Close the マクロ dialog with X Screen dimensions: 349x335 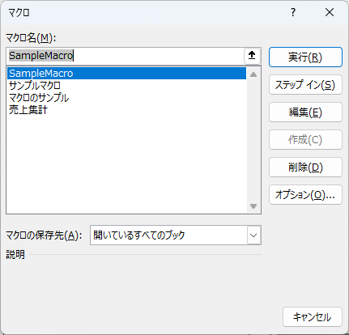coord(330,12)
